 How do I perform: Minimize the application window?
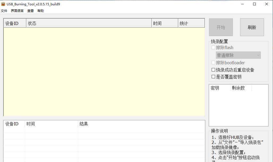coord(242,4)
